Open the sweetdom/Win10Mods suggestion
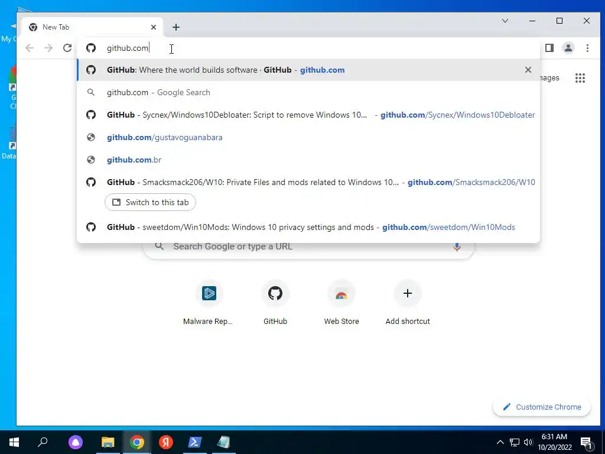Viewport: 605px width, 454px height. pyautogui.click(x=308, y=227)
